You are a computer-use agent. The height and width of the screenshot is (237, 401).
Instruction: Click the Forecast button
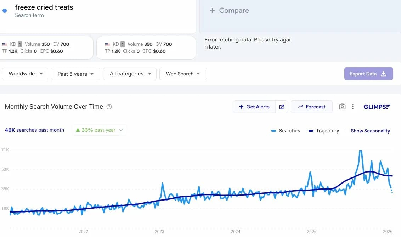[x=311, y=107]
